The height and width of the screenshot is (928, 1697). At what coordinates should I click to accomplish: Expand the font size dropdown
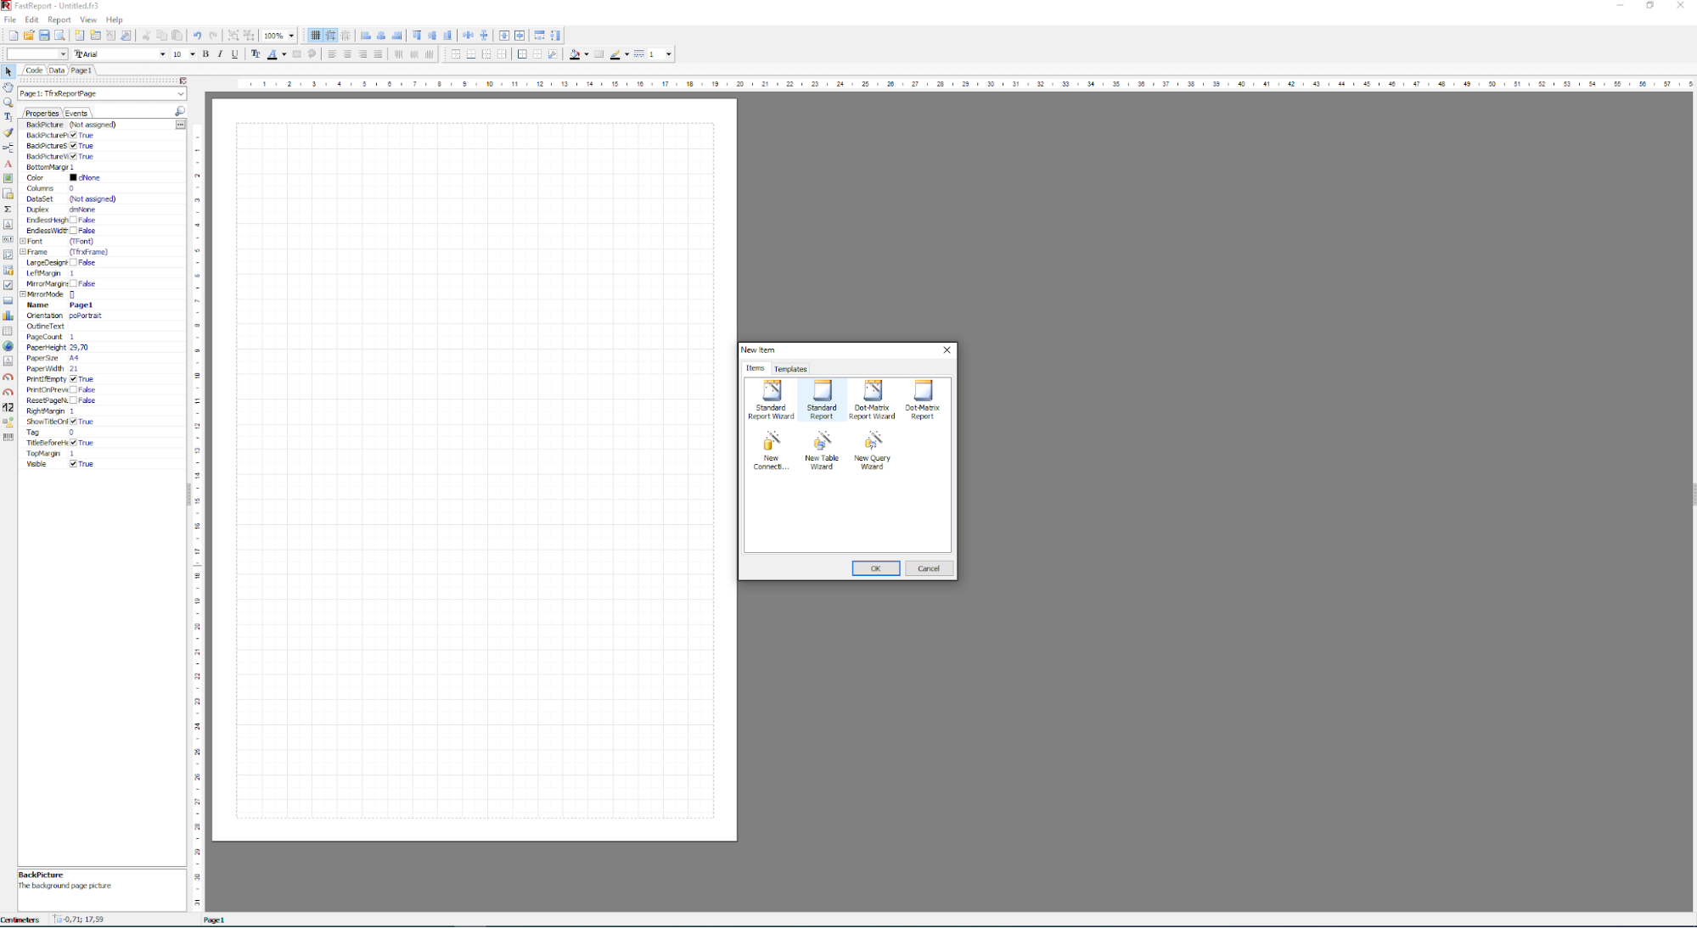click(x=192, y=53)
